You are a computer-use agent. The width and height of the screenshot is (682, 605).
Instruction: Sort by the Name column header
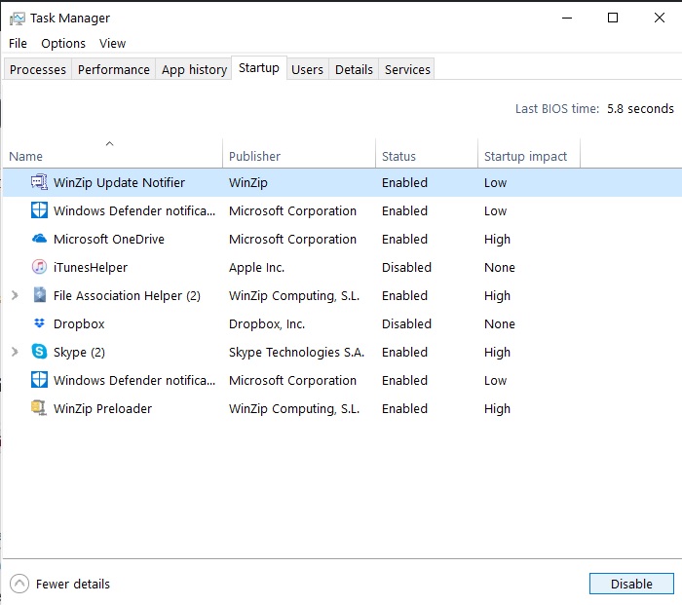click(x=113, y=153)
